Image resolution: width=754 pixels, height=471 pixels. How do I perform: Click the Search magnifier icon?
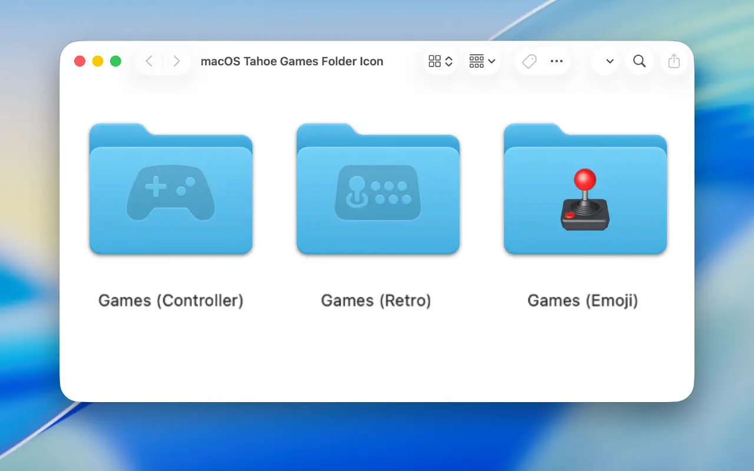639,61
